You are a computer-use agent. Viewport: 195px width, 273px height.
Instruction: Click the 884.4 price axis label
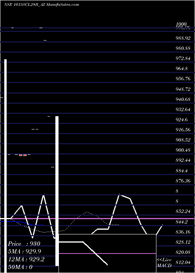(182, 171)
